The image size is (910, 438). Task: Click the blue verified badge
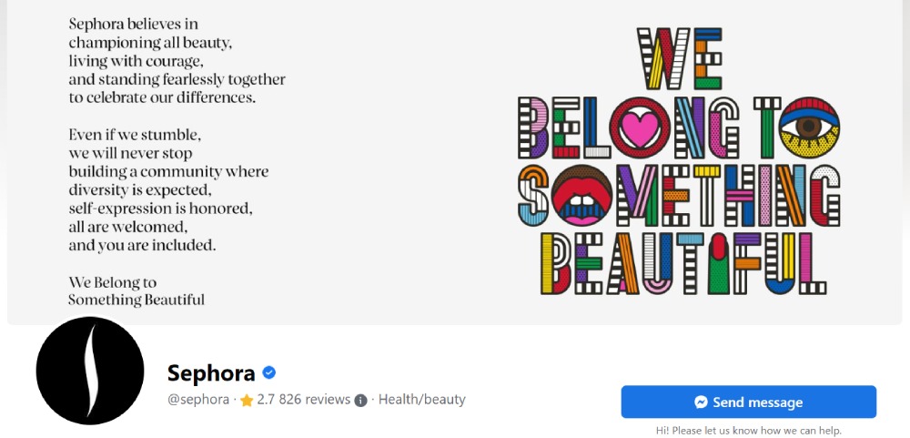coord(269,372)
